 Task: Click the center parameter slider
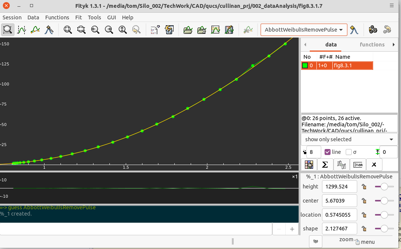point(384,201)
